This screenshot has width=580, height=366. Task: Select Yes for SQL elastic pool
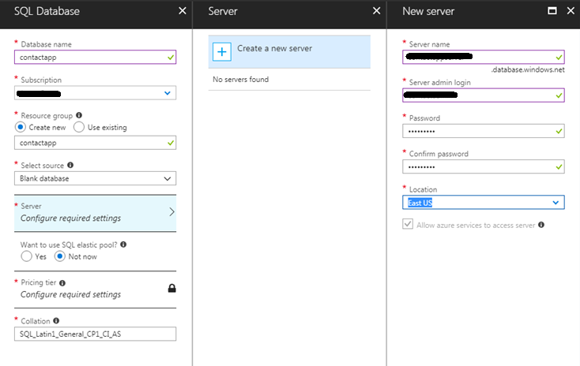[x=27, y=256]
